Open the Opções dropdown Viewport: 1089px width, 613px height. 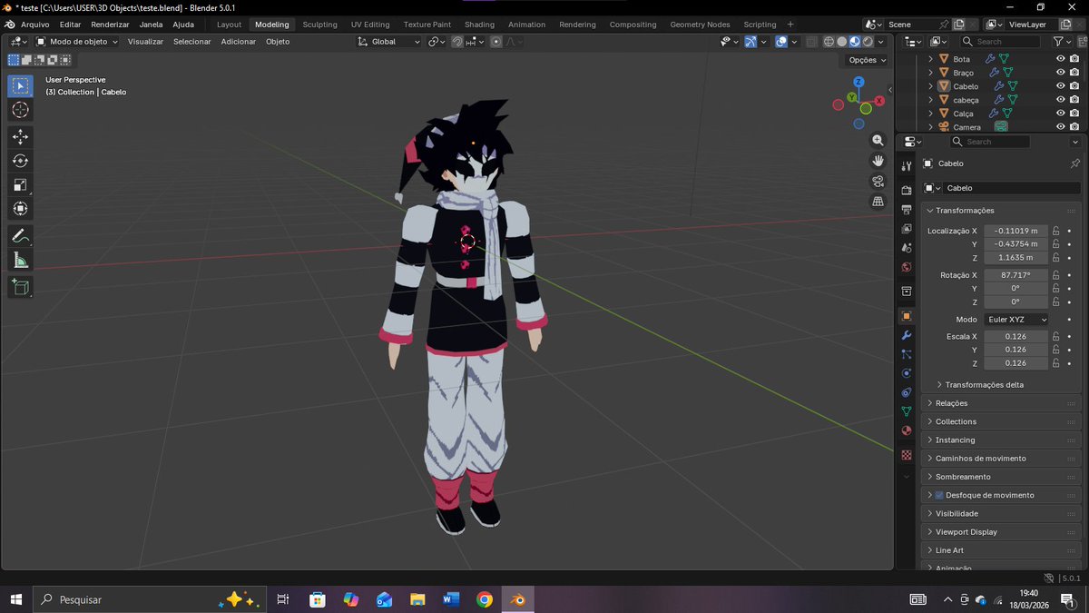[867, 60]
